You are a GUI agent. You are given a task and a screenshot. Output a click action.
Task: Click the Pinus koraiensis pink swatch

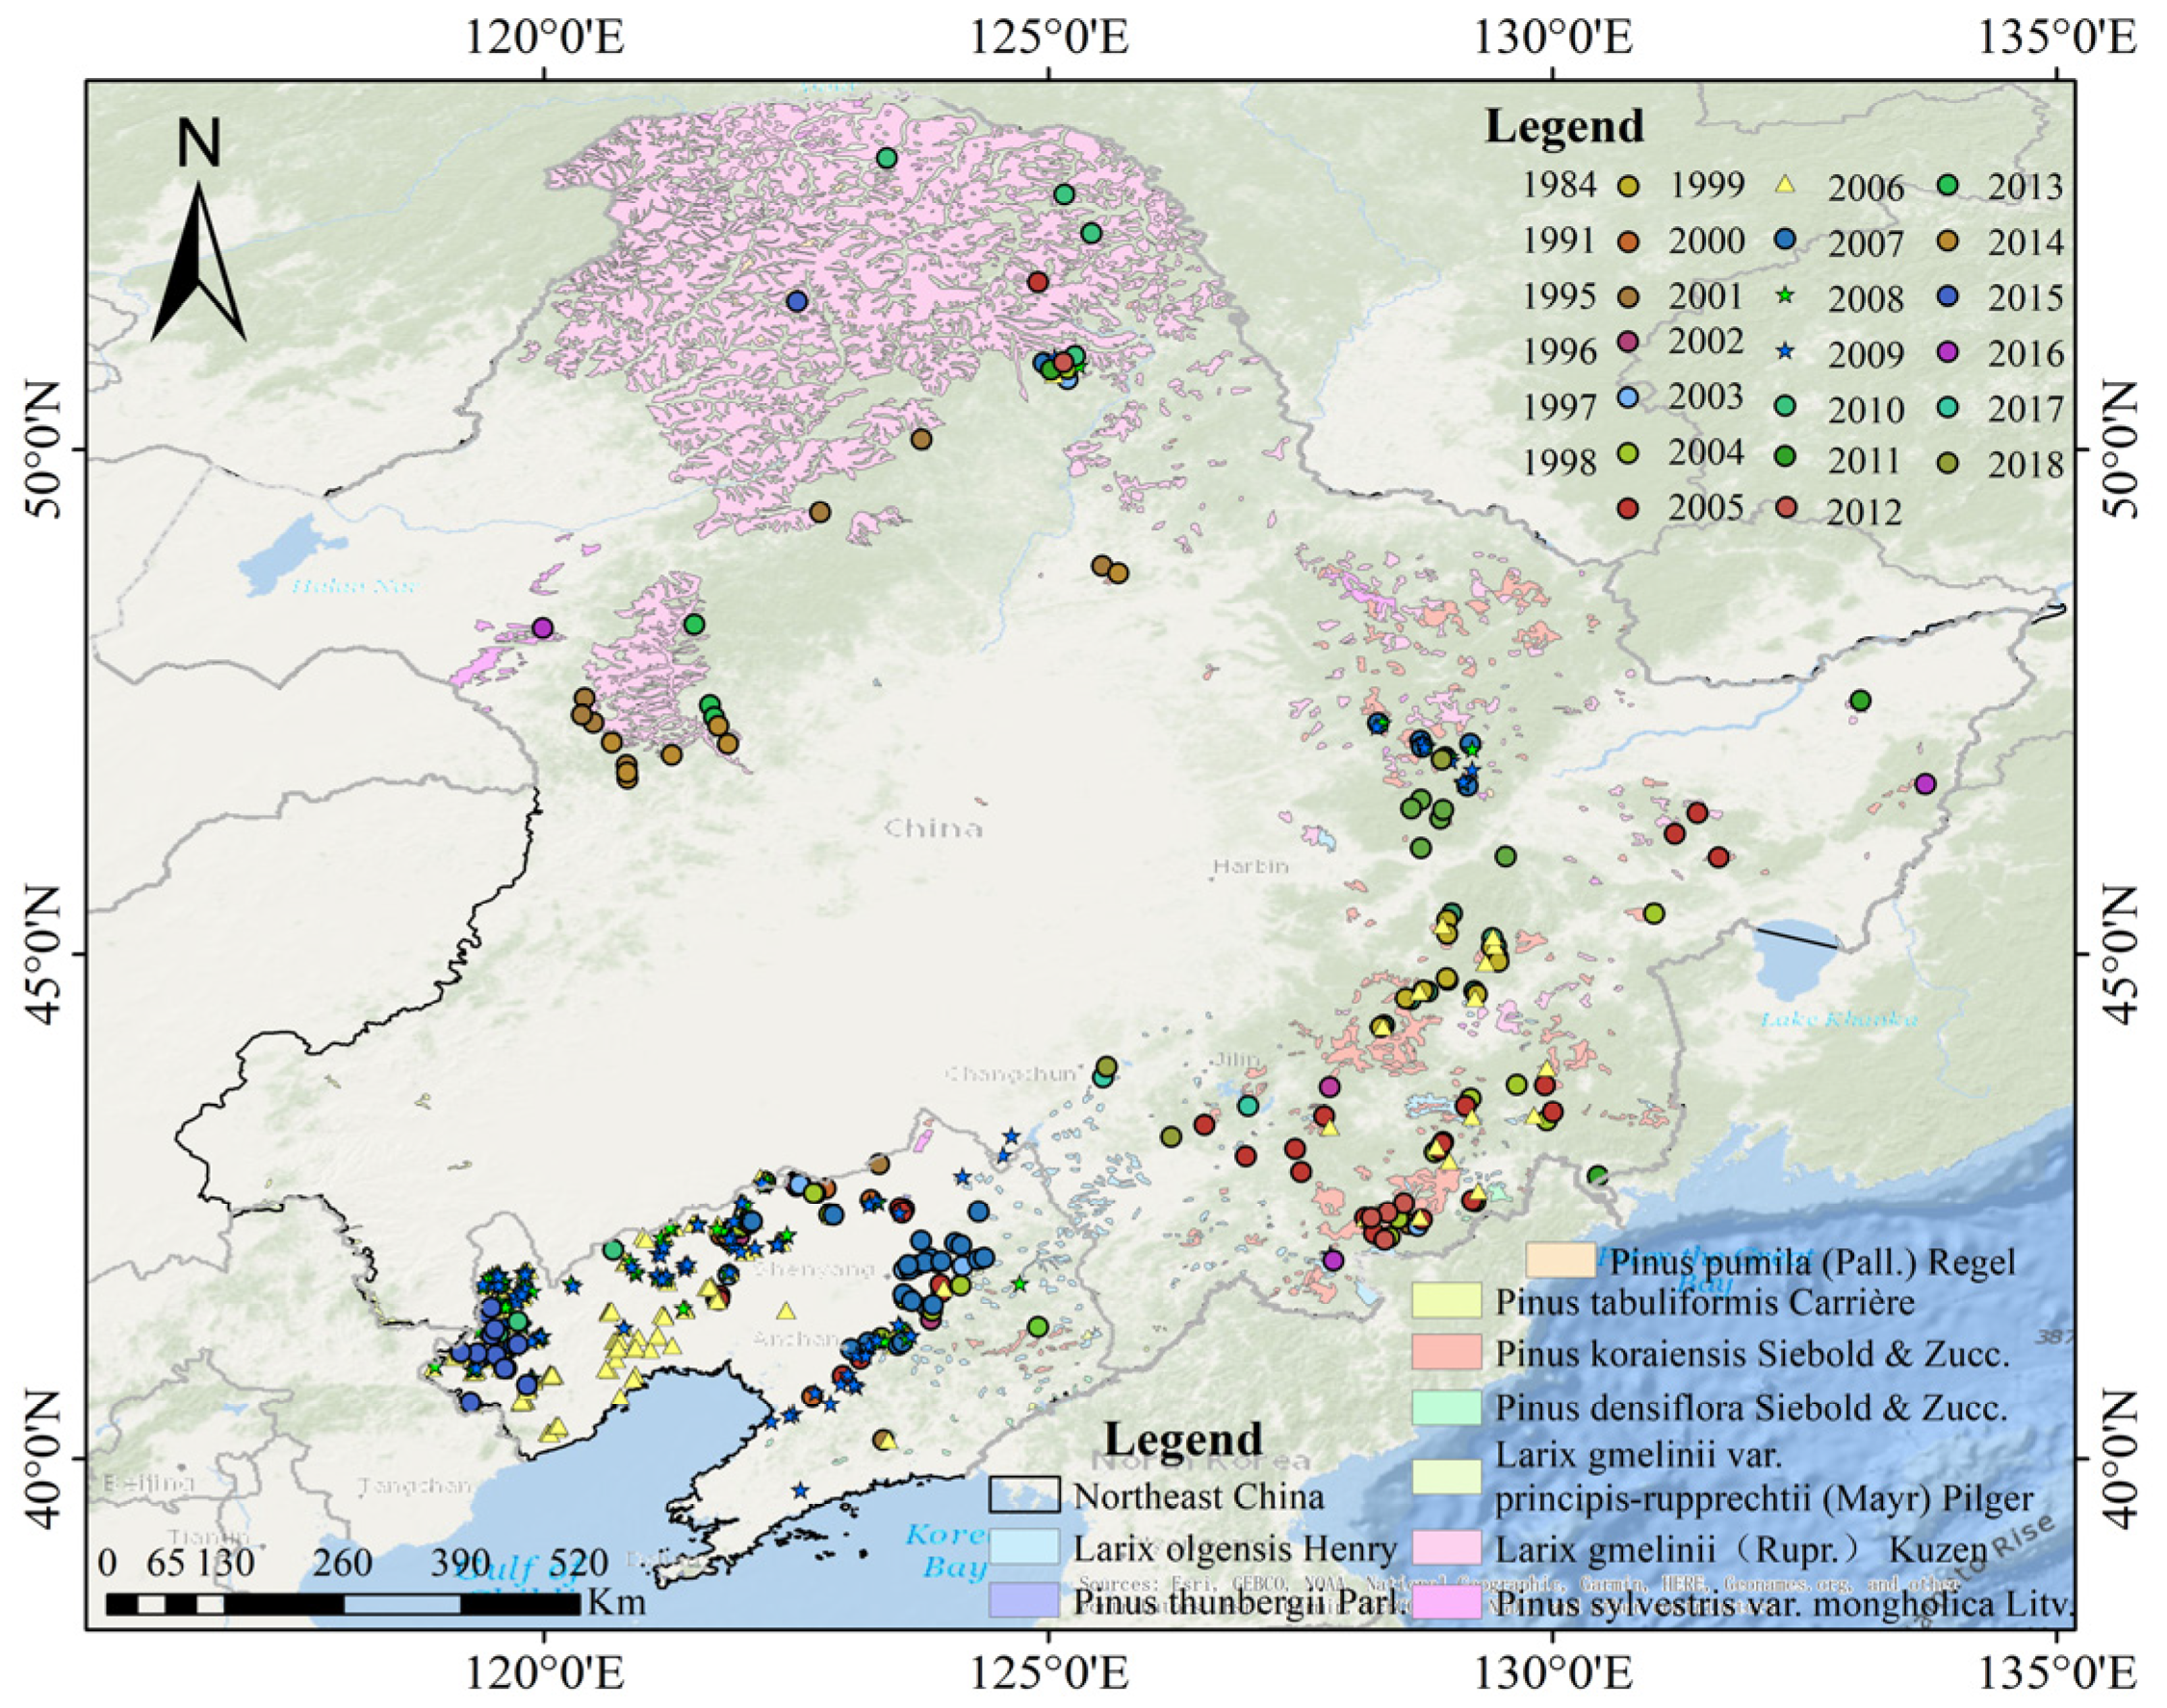point(1447,1352)
